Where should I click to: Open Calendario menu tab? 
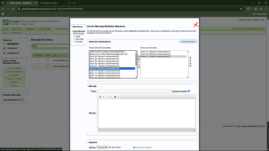click(x=30, y=29)
